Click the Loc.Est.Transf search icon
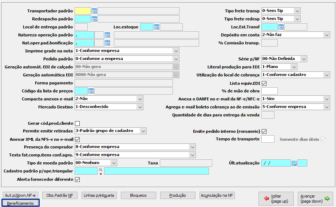Image resolution: width=336 pixels, height=207 pixels. point(281,27)
